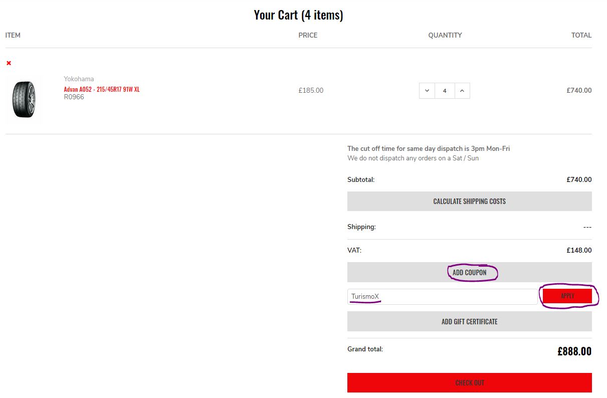The image size is (607, 398).
Task: Increase quantity with the up chevron
Action: click(462, 91)
